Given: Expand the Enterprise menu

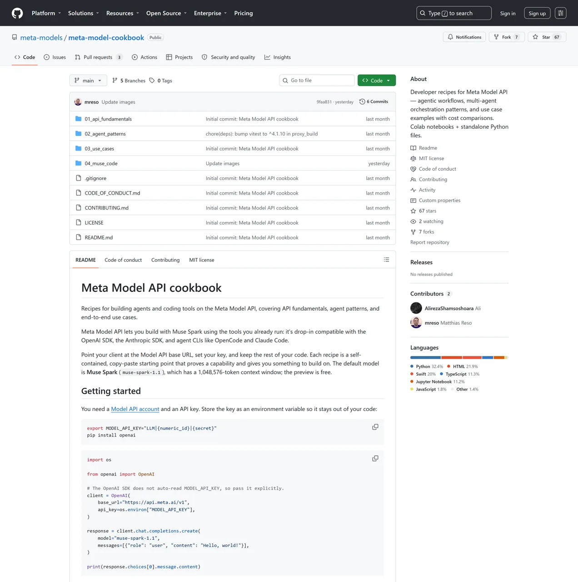Looking at the screenshot, I should [210, 13].
